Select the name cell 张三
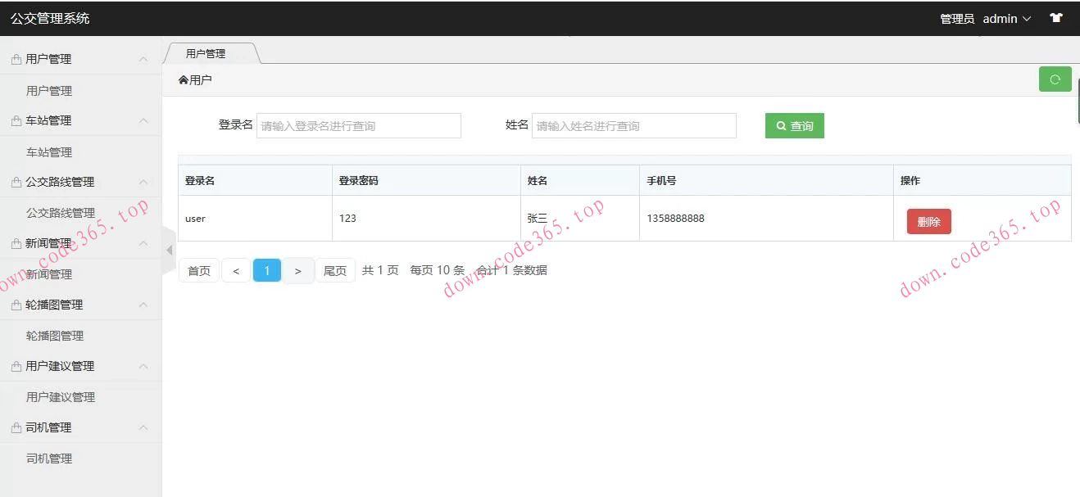 (x=580, y=219)
